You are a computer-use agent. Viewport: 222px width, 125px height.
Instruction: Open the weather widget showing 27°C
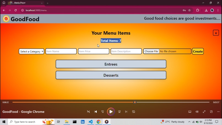coord(172,122)
